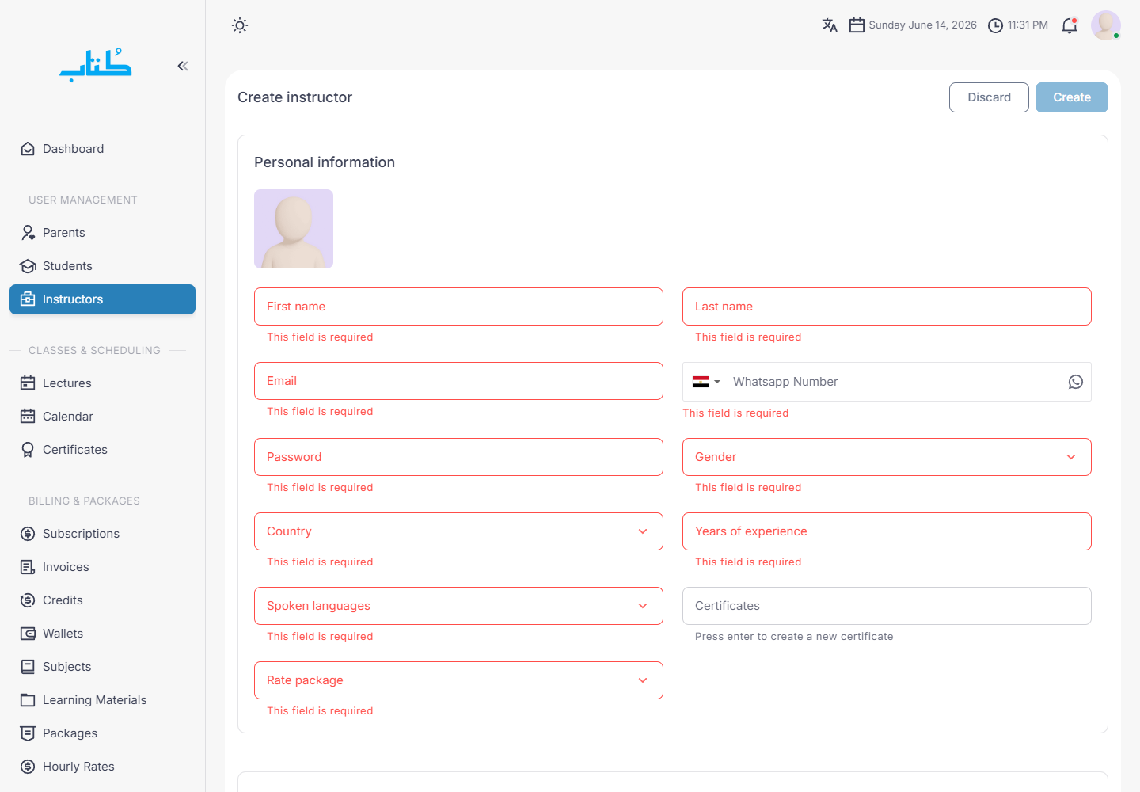Viewport: 1140px width, 792px height.
Task: Click the Create button
Action: (x=1072, y=97)
